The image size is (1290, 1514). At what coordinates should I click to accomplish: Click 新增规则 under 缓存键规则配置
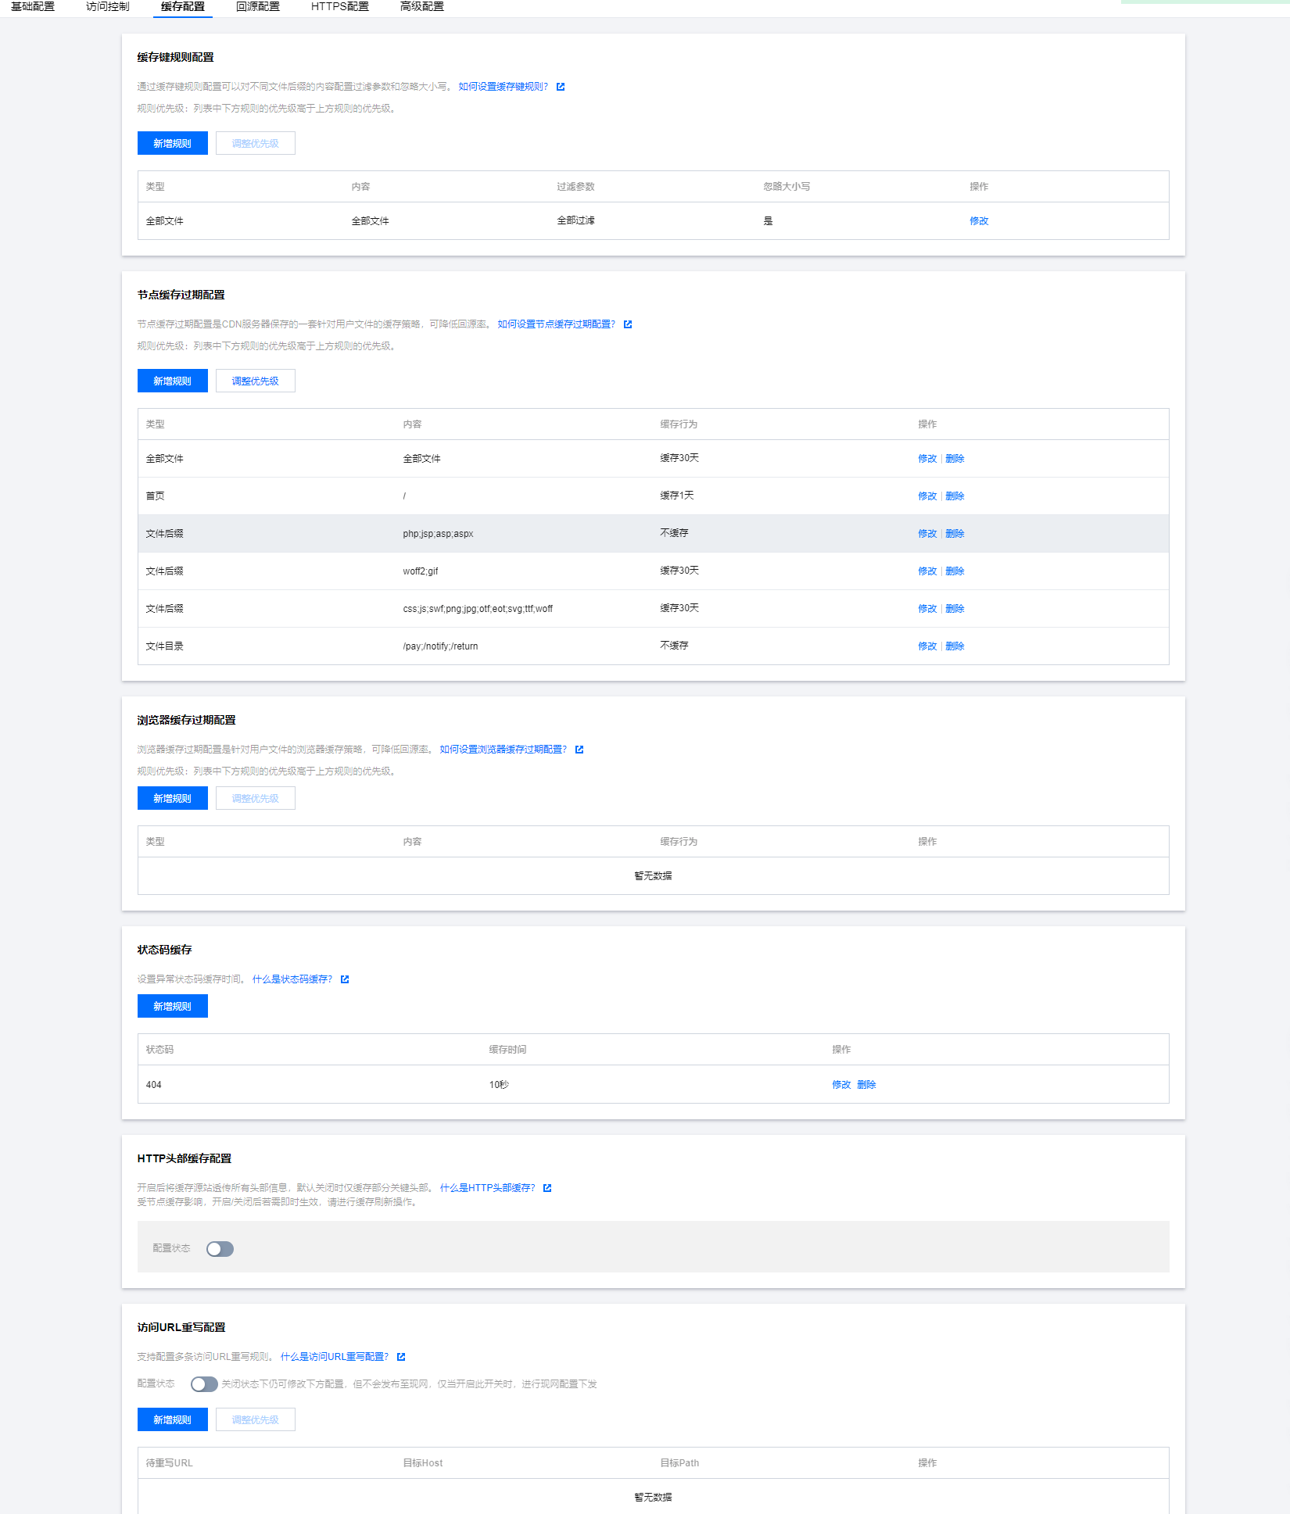point(173,143)
